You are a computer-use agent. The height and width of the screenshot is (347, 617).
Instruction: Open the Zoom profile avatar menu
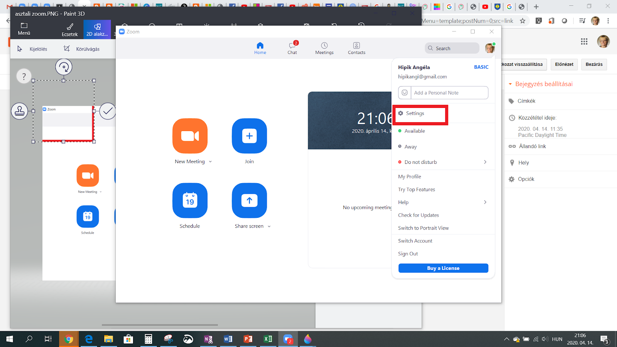(x=490, y=48)
